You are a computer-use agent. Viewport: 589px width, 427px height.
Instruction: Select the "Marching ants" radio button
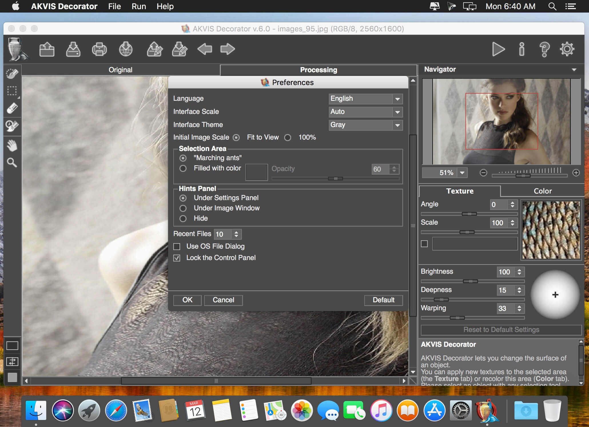183,158
